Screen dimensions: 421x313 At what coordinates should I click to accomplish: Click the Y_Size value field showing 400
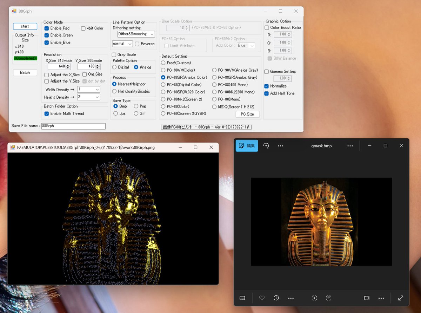[86, 66]
